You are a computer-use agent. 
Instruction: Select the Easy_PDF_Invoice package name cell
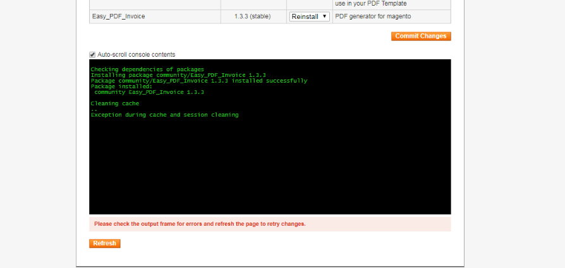tap(119, 16)
